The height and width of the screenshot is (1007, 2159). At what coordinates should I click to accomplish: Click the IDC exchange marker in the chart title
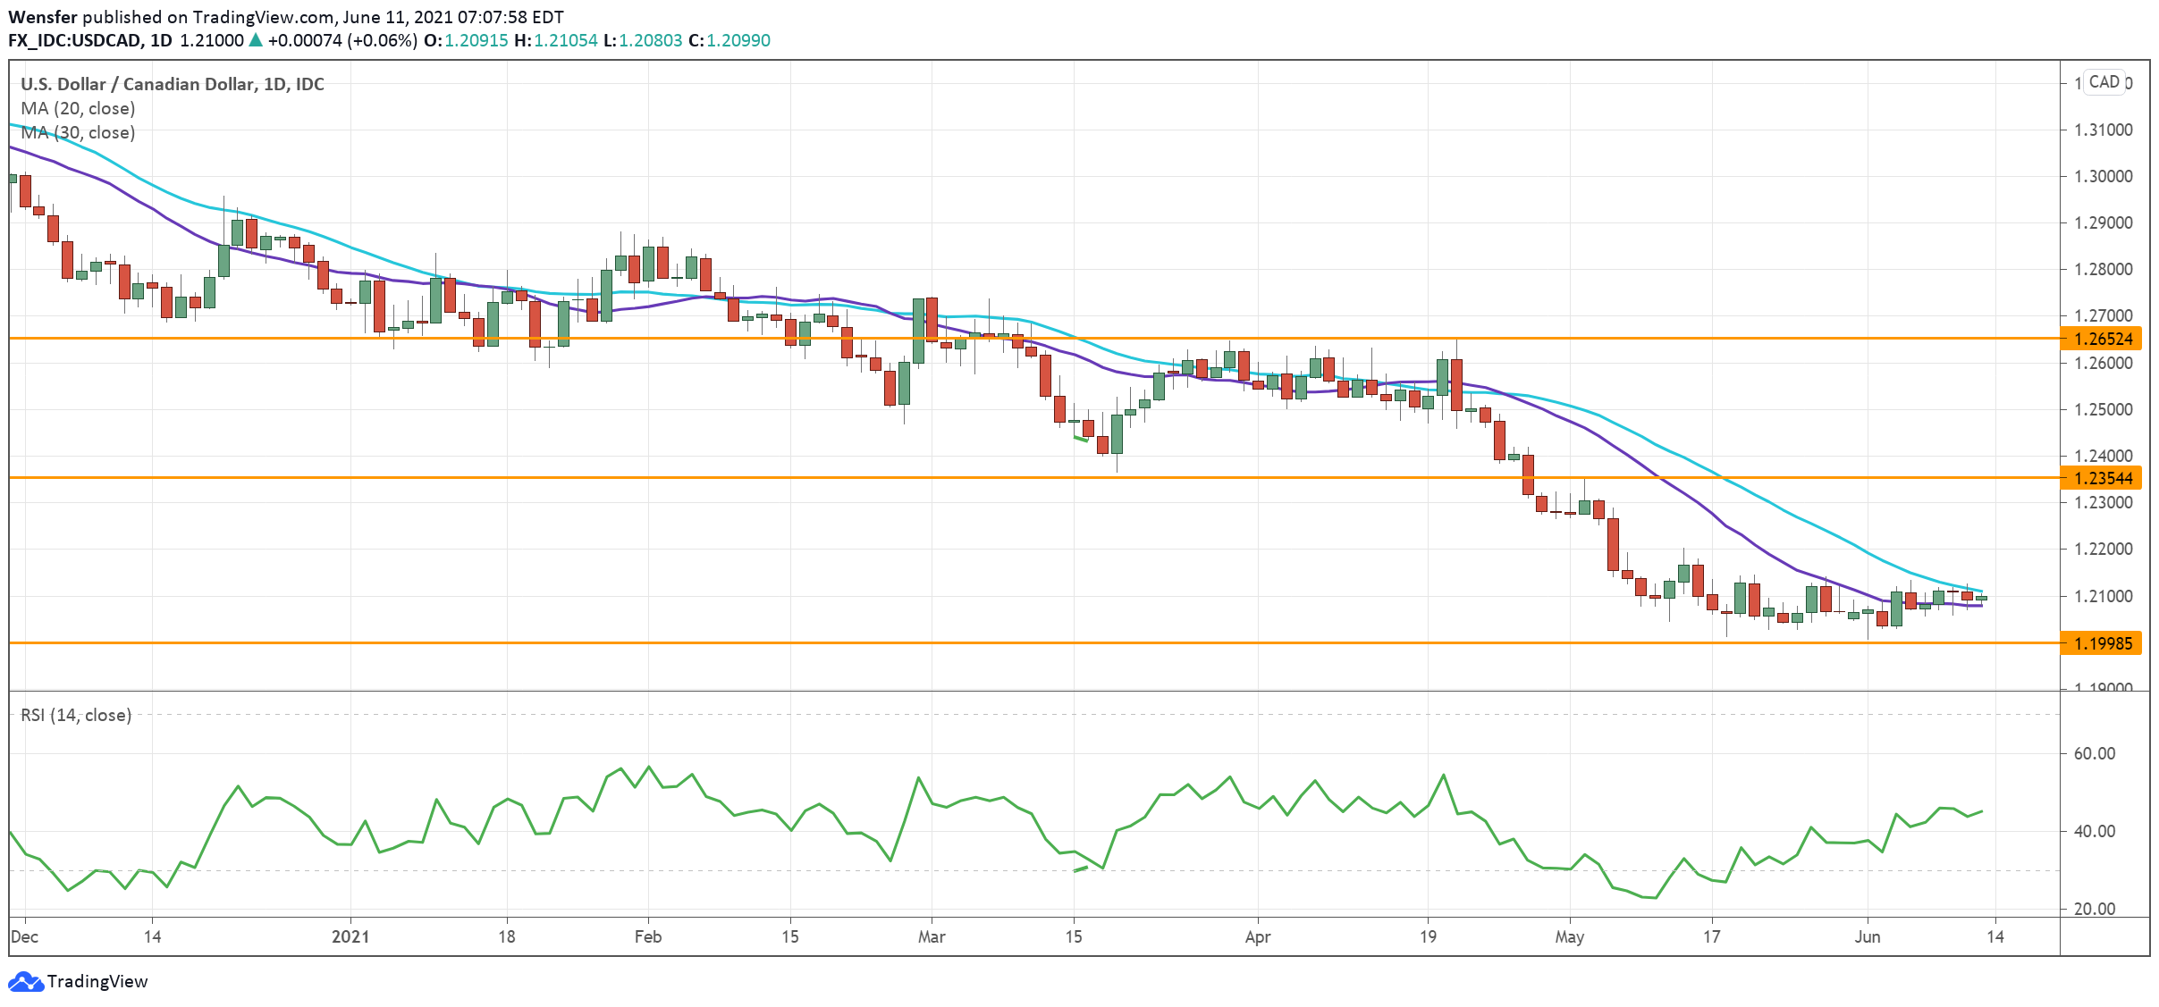(x=311, y=85)
